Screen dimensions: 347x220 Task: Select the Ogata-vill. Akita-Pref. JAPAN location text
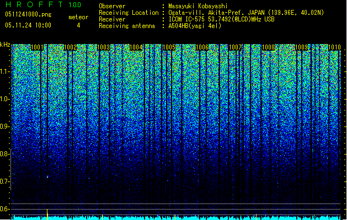(x=246, y=13)
